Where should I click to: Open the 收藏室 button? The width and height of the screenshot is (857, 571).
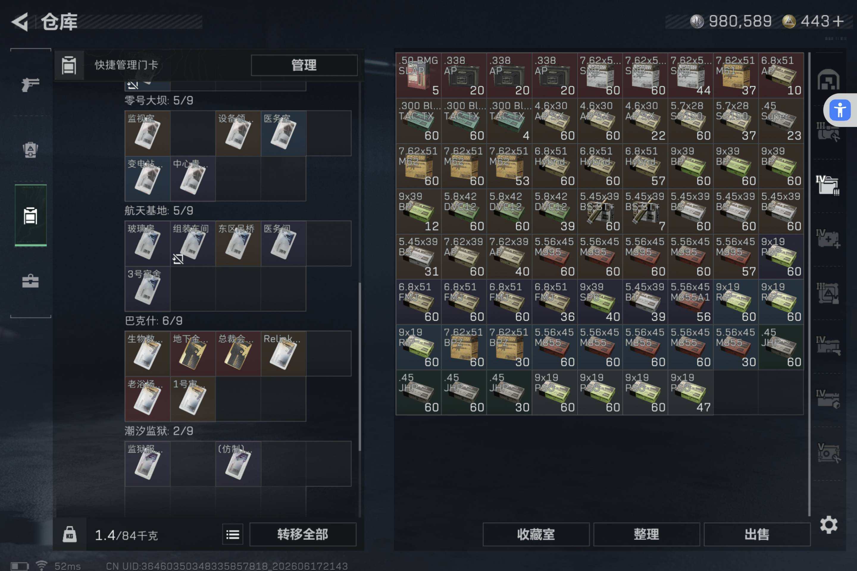tap(536, 535)
